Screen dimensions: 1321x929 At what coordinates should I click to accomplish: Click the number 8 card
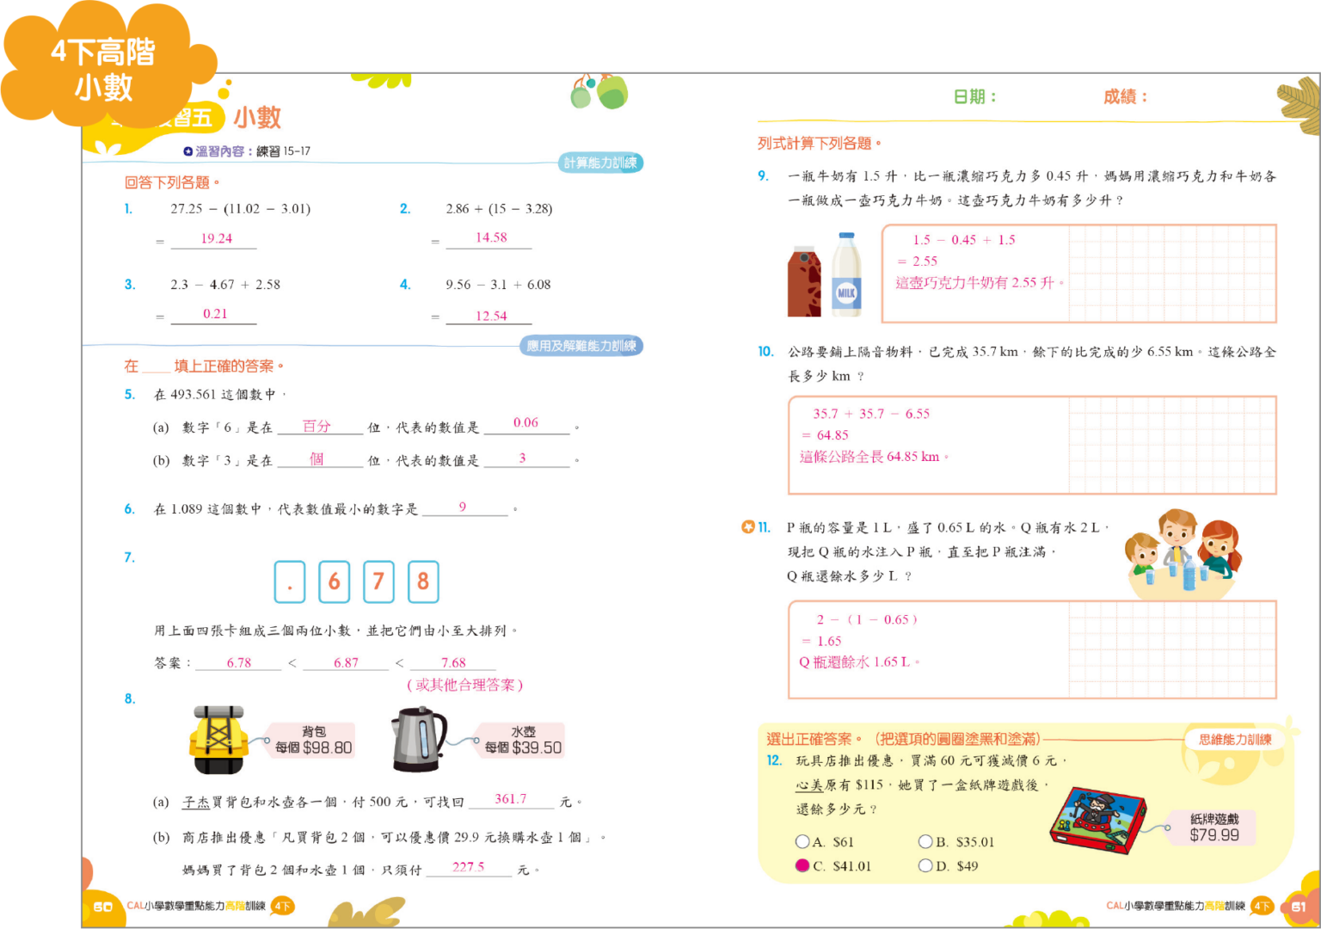tap(423, 582)
